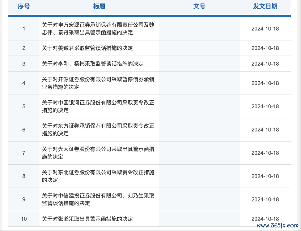This screenshot has width=301, height=231.
Task: Click date 2024-10-18 in 中信建投 row
Action: pos(265,199)
